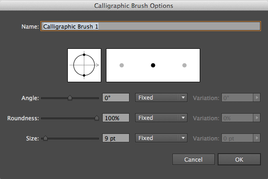268x179 pixels.
Task: Click the Size slider handle
Action: click(x=45, y=138)
